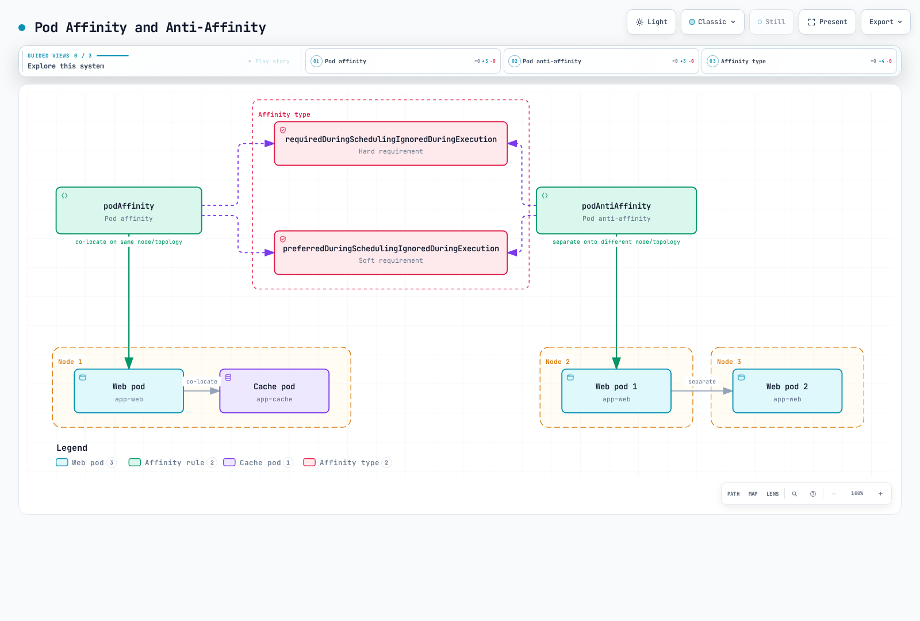Screen dimensions: 920x621
Task: Select the Cache pod node
Action: coord(274,391)
